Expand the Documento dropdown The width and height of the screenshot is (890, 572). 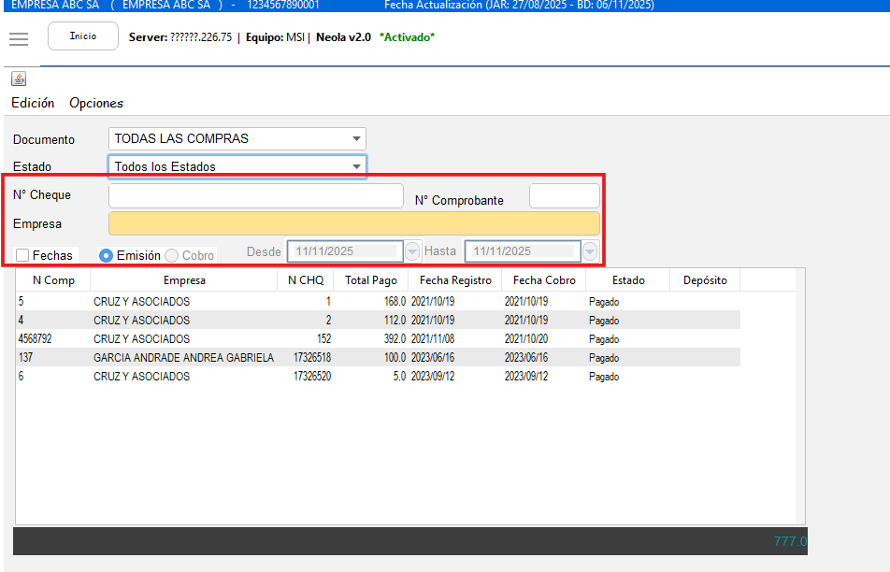(x=356, y=139)
